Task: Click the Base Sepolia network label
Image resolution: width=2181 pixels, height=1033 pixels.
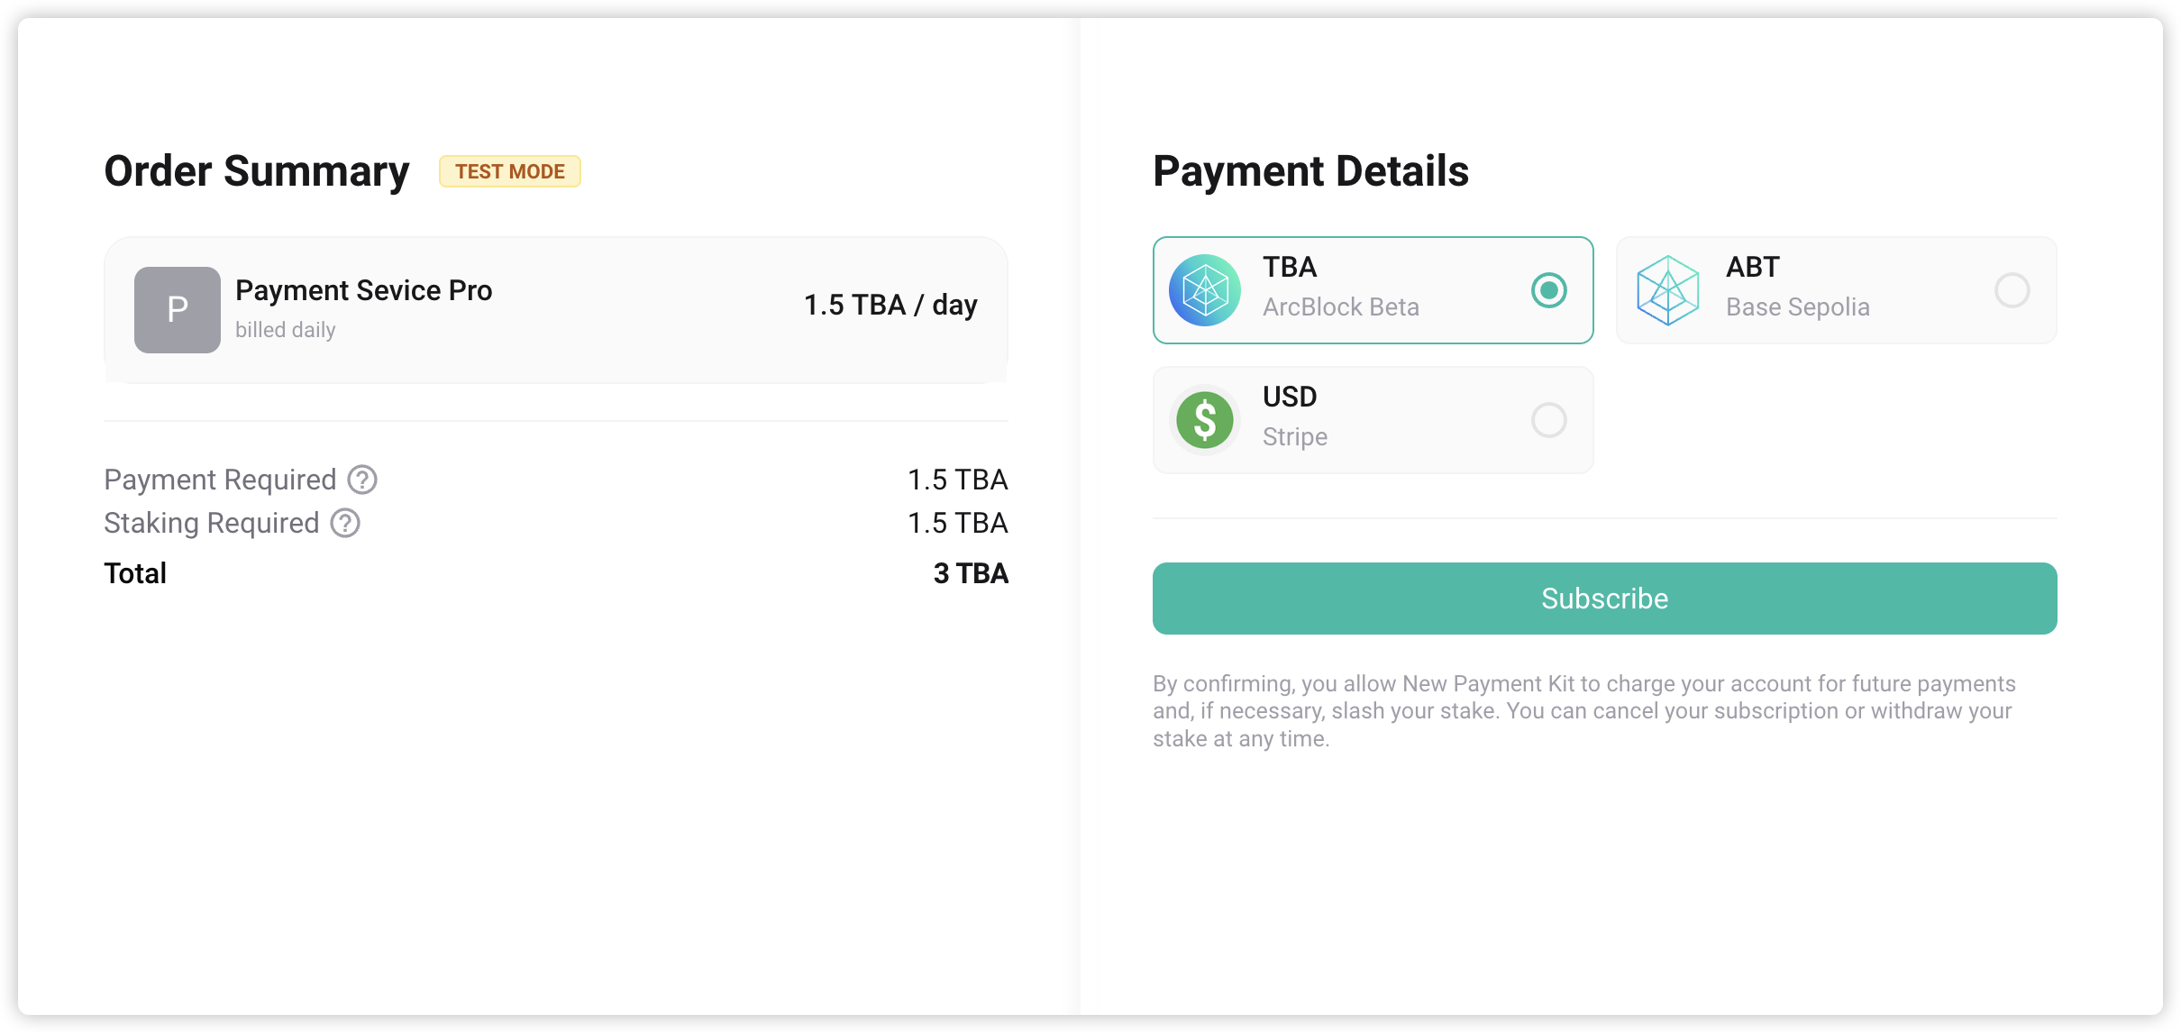Action: [x=1797, y=307]
